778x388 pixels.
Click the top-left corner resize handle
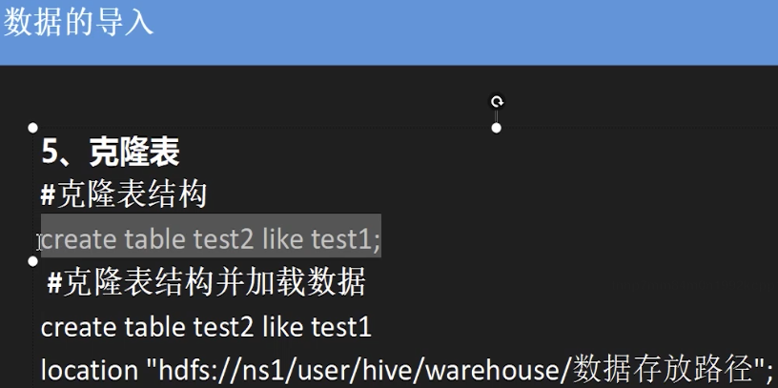33,127
